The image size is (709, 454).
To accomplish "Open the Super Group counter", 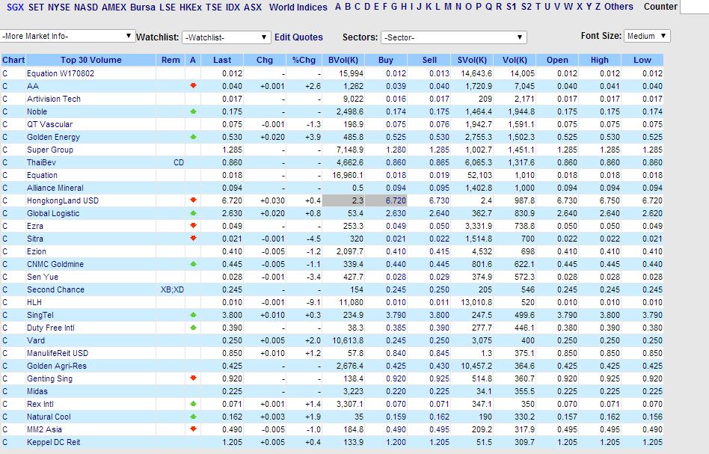I will (50, 150).
